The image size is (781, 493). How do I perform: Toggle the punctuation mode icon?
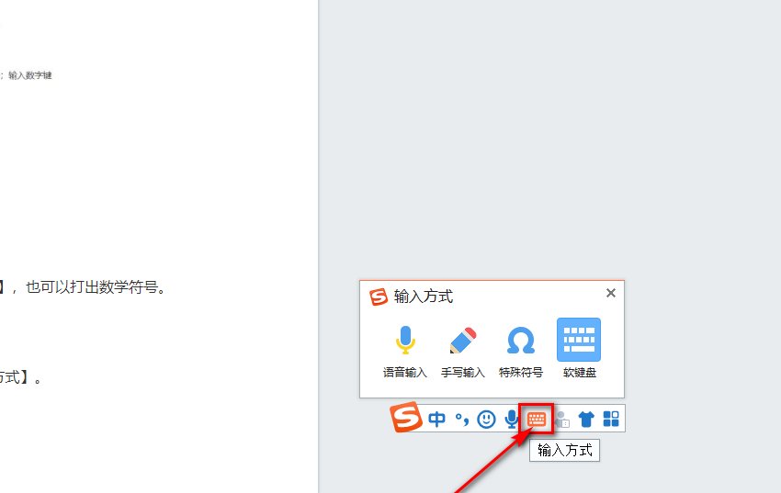[x=462, y=420]
